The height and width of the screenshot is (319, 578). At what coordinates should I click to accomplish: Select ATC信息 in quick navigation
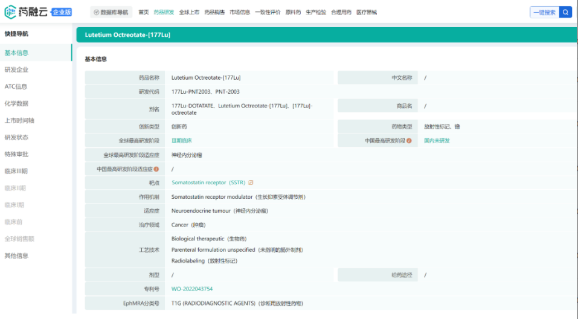pos(16,86)
